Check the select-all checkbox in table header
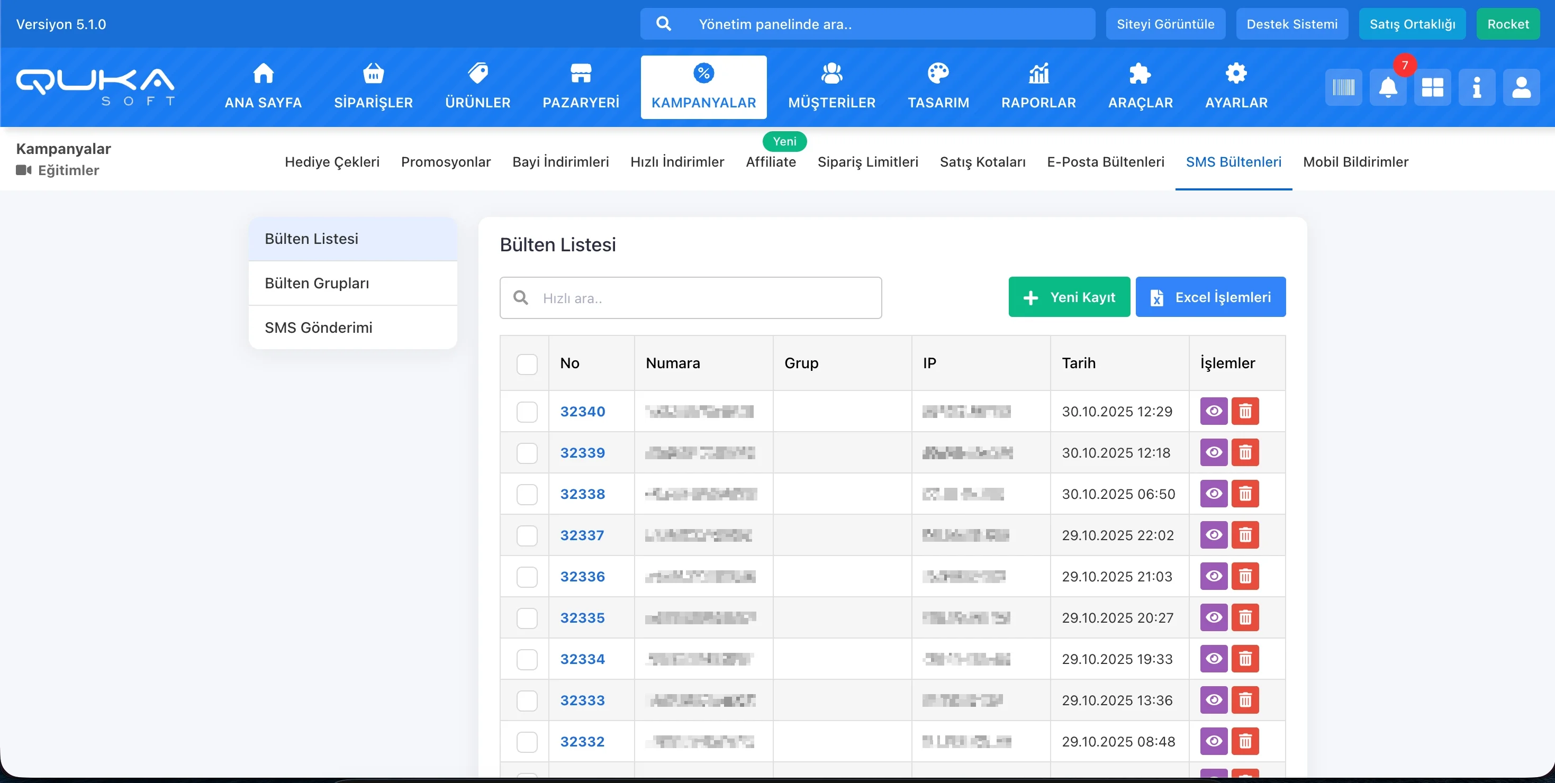This screenshot has width=1555, height=783. tap(527, 364)
